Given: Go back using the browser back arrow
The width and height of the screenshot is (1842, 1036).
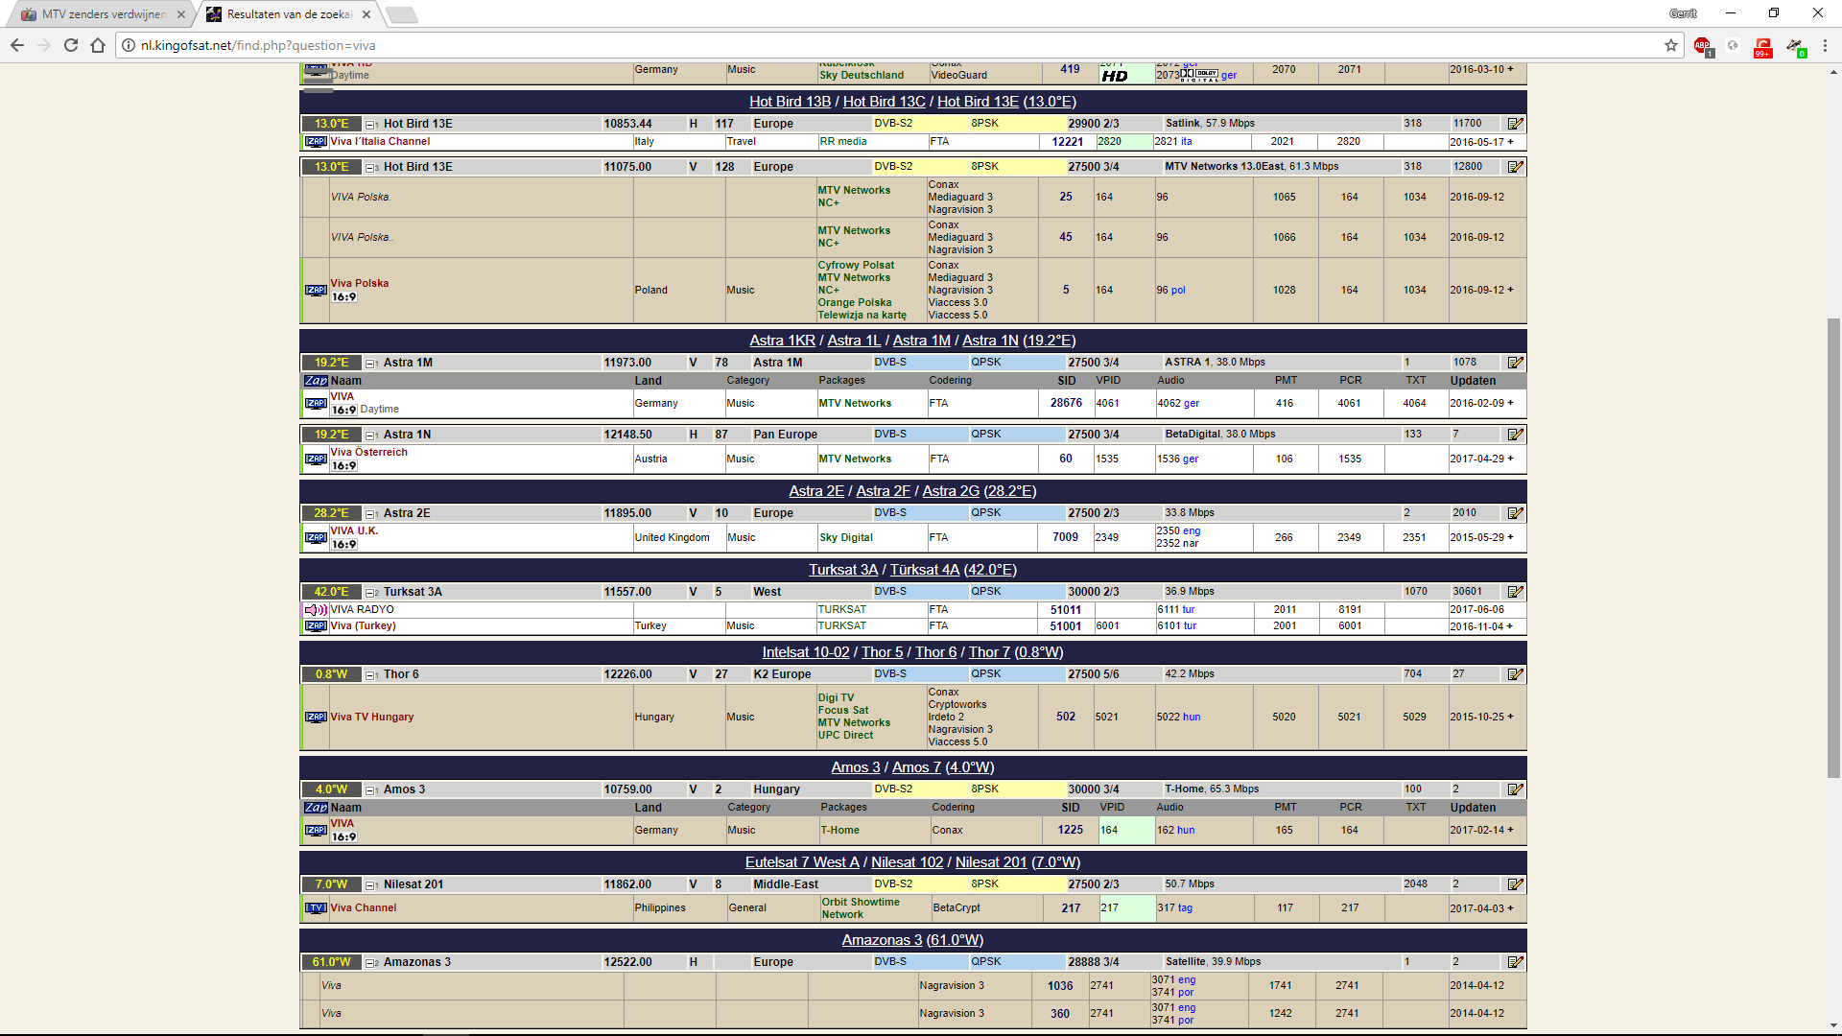Looking at the screenshot, I should pos(17,45).
